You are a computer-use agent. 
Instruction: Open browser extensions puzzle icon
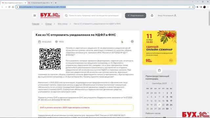[x=198, y=7]
